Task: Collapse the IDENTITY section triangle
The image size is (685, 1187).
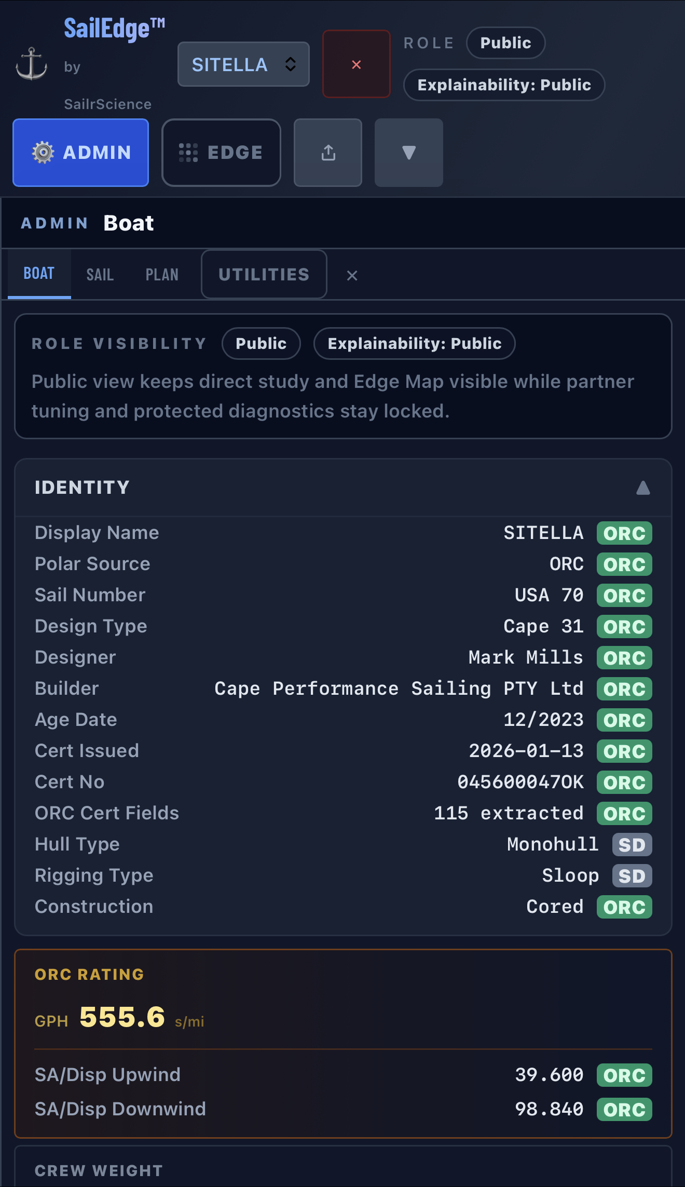Action: click(x=642, y=488)
